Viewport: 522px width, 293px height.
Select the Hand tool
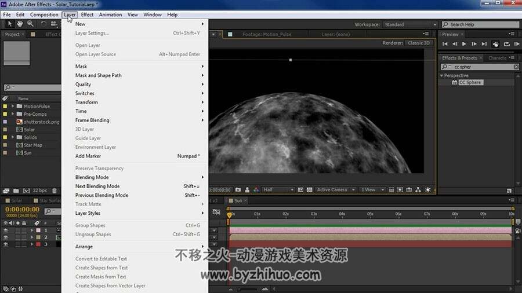click(x=20, y=24)
